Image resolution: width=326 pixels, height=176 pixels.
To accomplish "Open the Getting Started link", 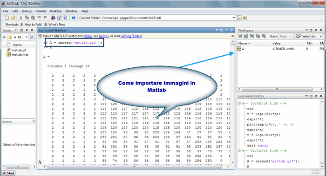I will pos(131,36).
